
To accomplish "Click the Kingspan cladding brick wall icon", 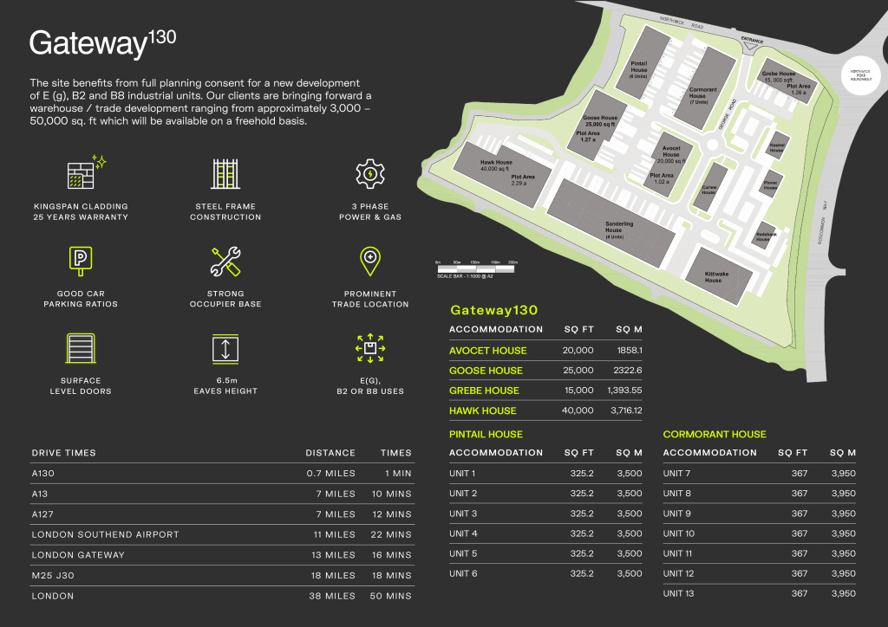I will coord(81,174).
